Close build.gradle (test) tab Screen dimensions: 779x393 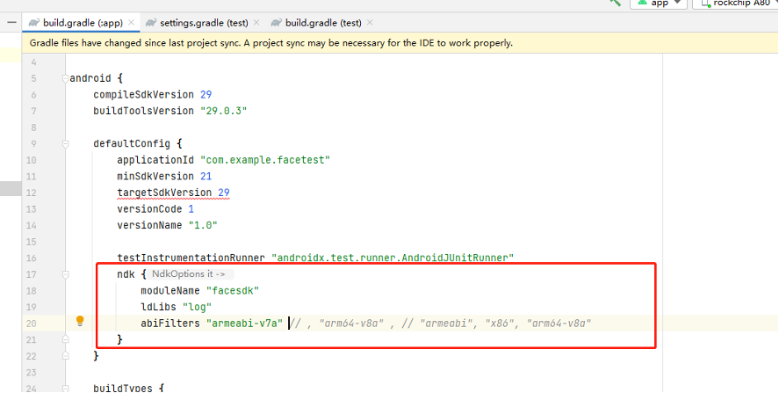click(370, 22)
